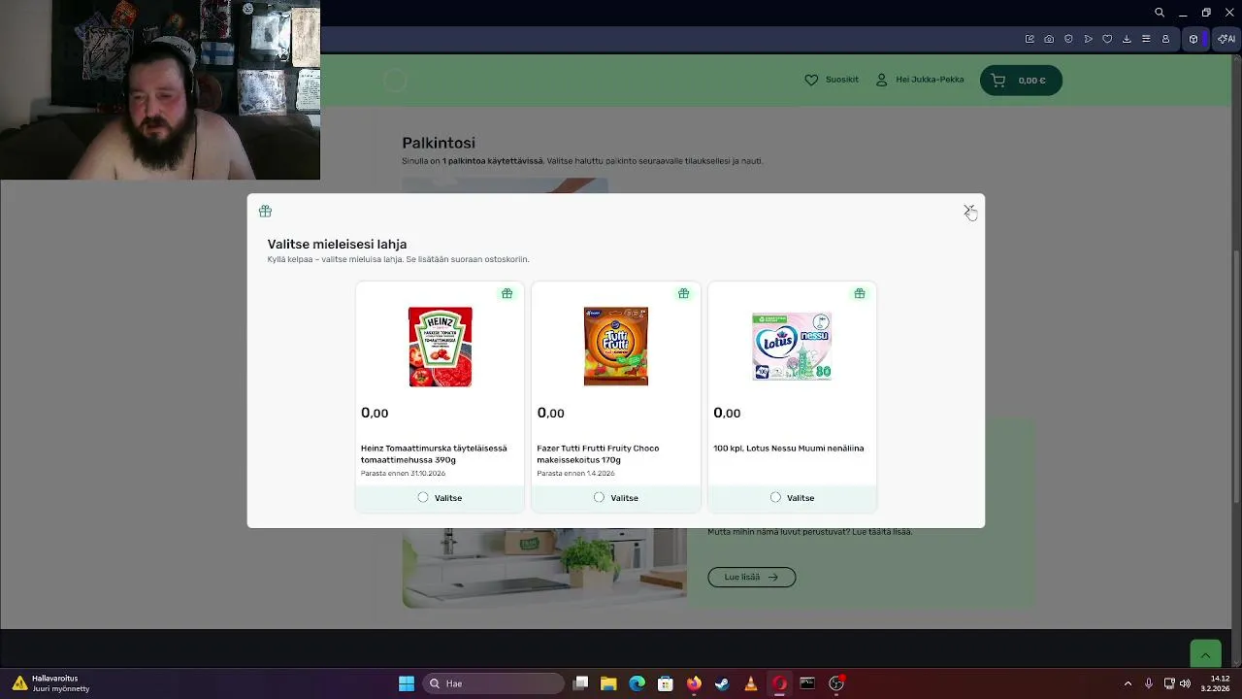Open Suosikit favorites
1242x699 pixels.
832,80
